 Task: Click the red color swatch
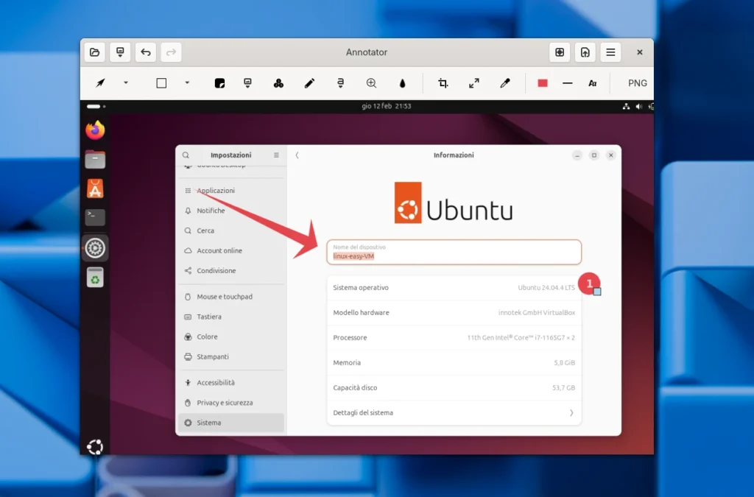click(x=541, y=82)
